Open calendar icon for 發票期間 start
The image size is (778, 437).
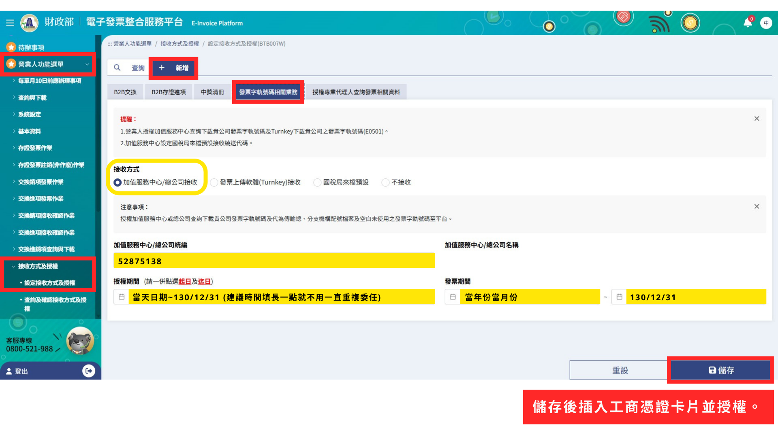pyautogui.click(x=453, y=297)
